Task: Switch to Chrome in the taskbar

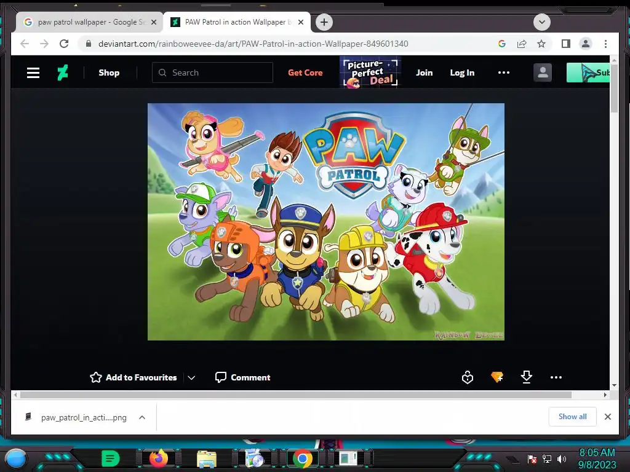Action: click(303, 458)
